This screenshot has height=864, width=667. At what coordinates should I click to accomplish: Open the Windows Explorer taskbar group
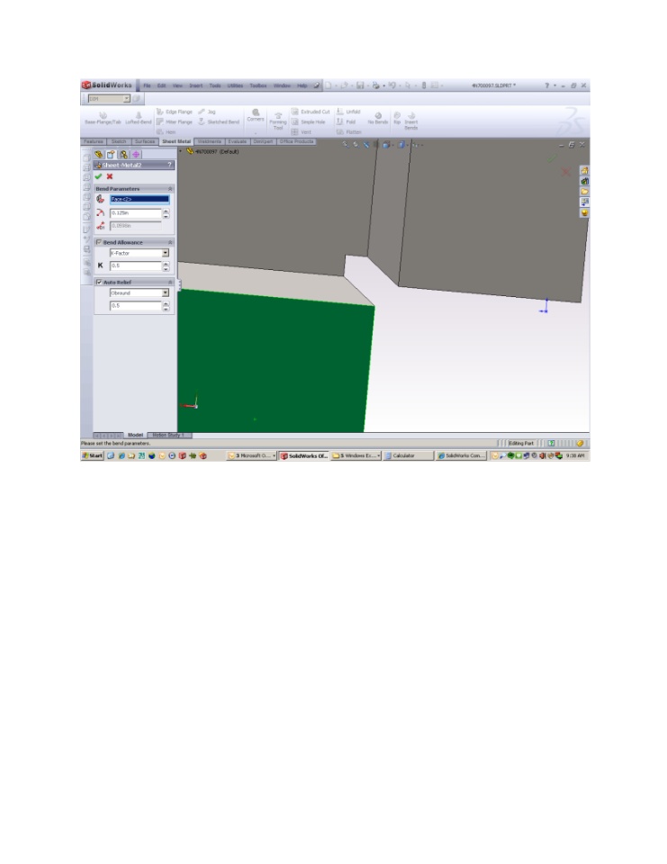(x=356, y=455)
